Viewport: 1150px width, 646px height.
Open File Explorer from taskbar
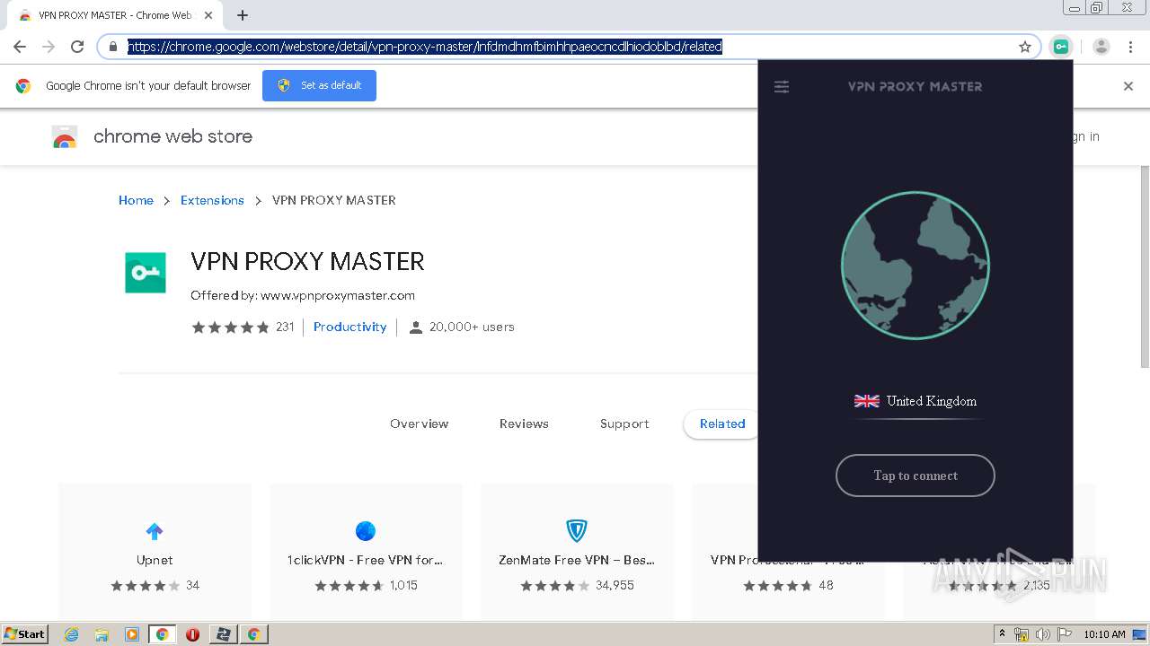(102, 634)
